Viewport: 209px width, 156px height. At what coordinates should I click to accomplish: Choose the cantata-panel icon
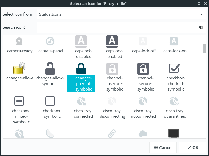50,41
